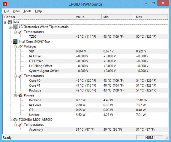Click the 0.48 W GT max value
The image size is (171, 142).
tap(141, 110)
